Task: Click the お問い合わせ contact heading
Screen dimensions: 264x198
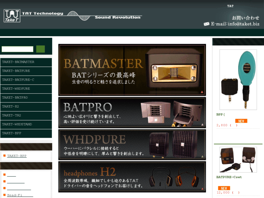Action: point(245,18)
